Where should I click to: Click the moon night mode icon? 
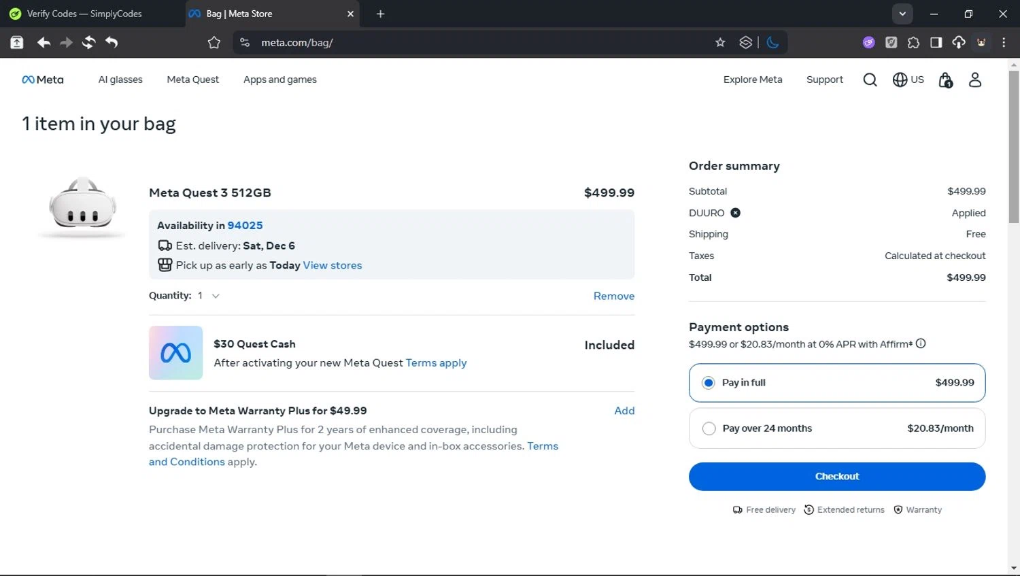(772, 42)
